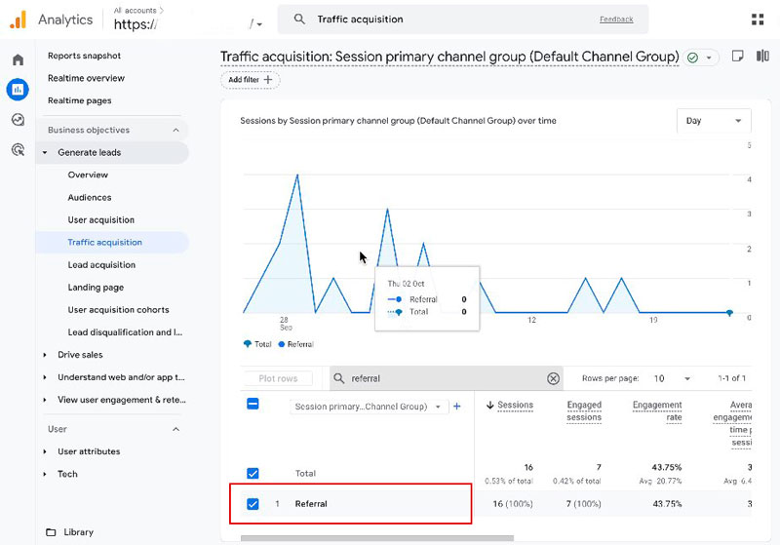Expand the Tech group
The height and width of the screenshot is (545, 780).
pos(45,474)
